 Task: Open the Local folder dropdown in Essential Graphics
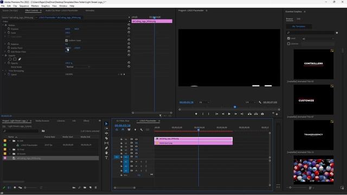point(318,38)
